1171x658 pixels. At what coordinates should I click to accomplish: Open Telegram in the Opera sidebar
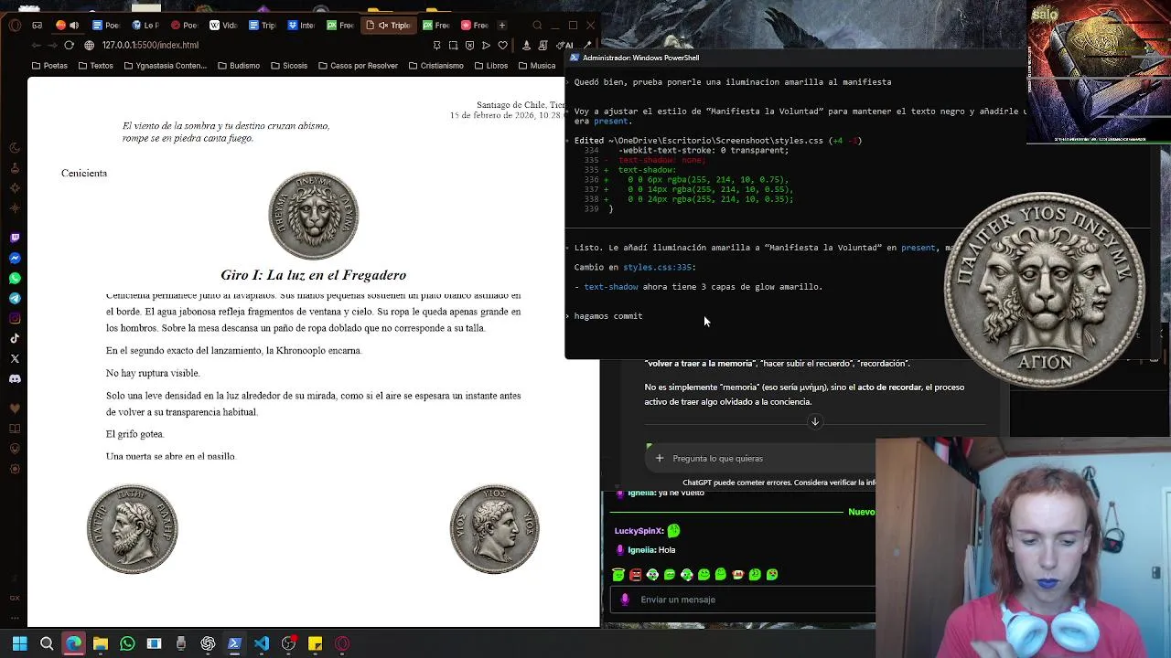pos(15,298)
